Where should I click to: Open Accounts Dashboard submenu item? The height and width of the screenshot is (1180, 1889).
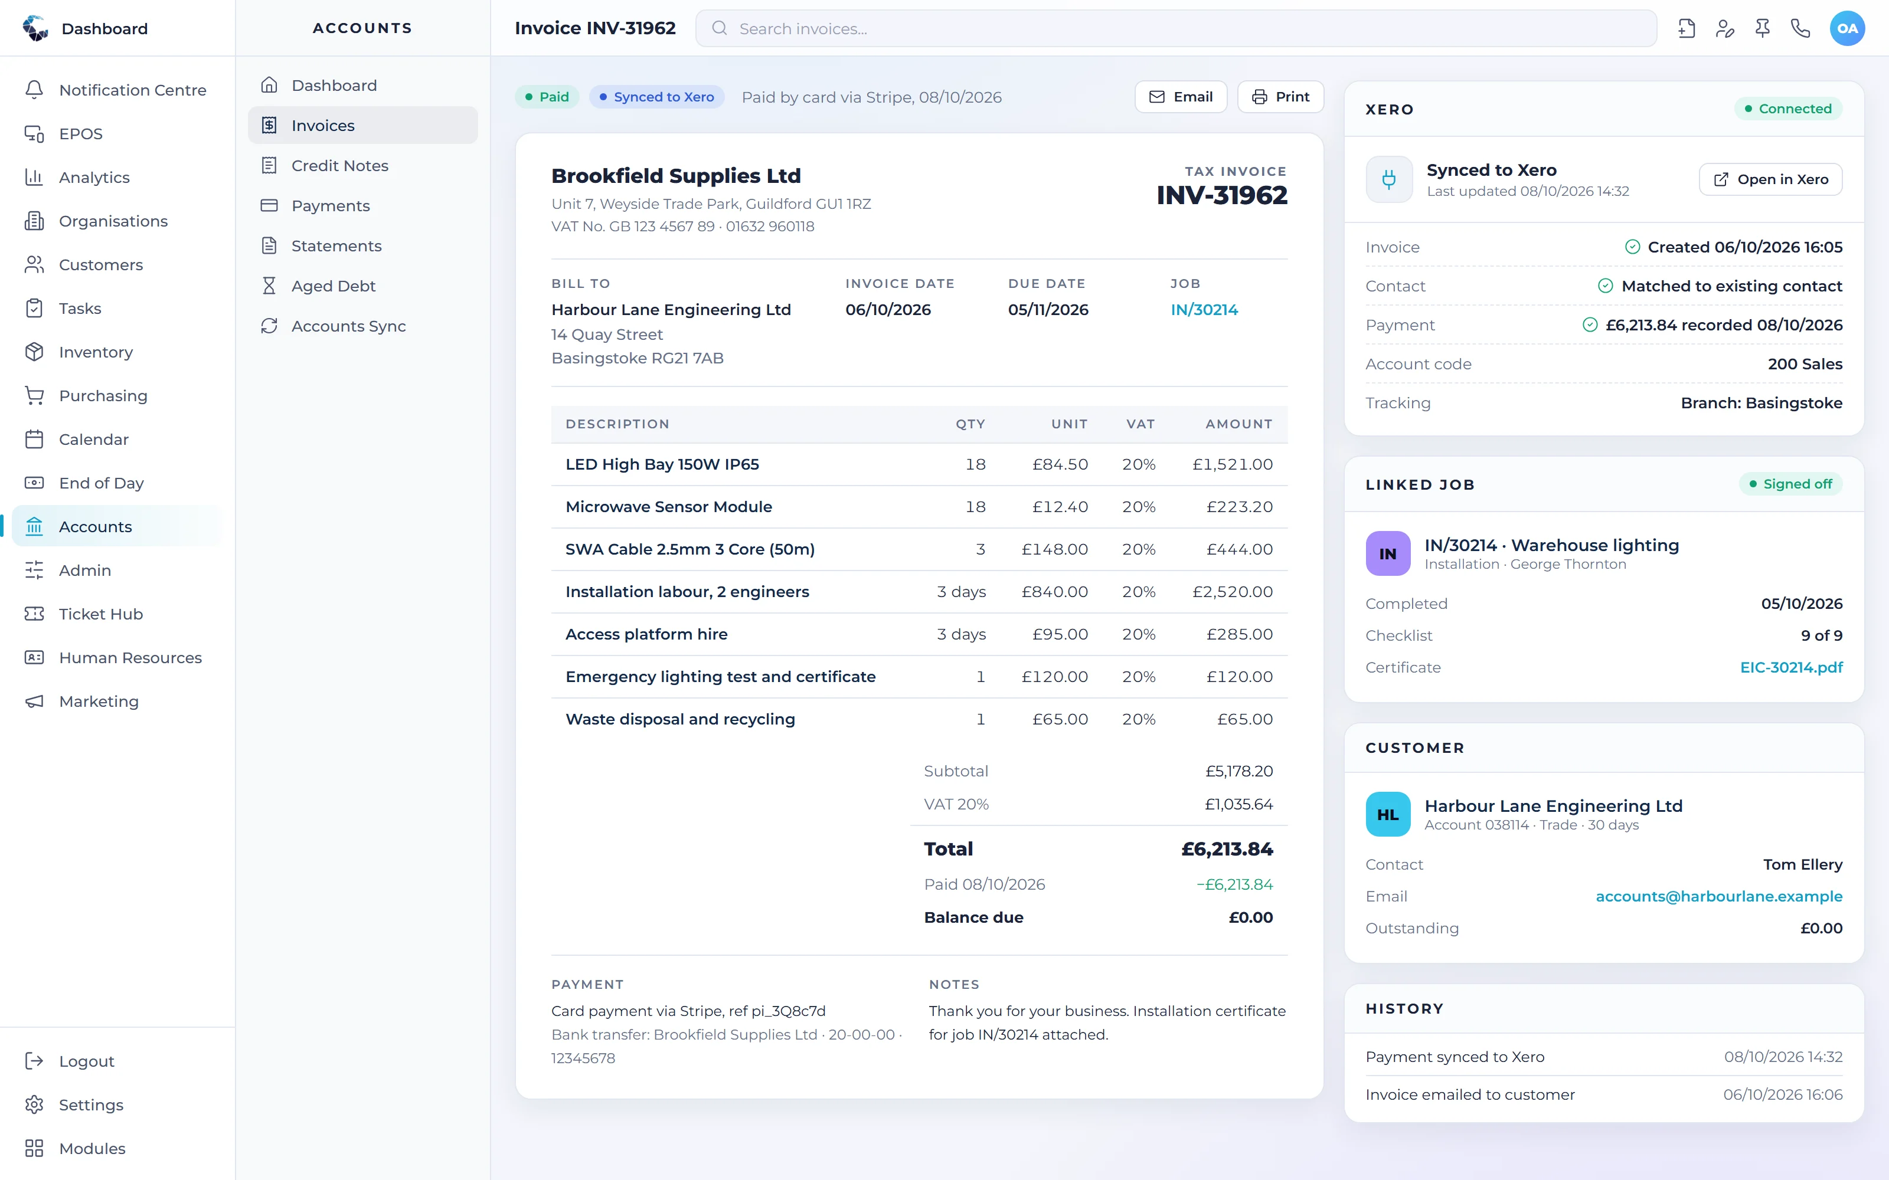[363, 85]
